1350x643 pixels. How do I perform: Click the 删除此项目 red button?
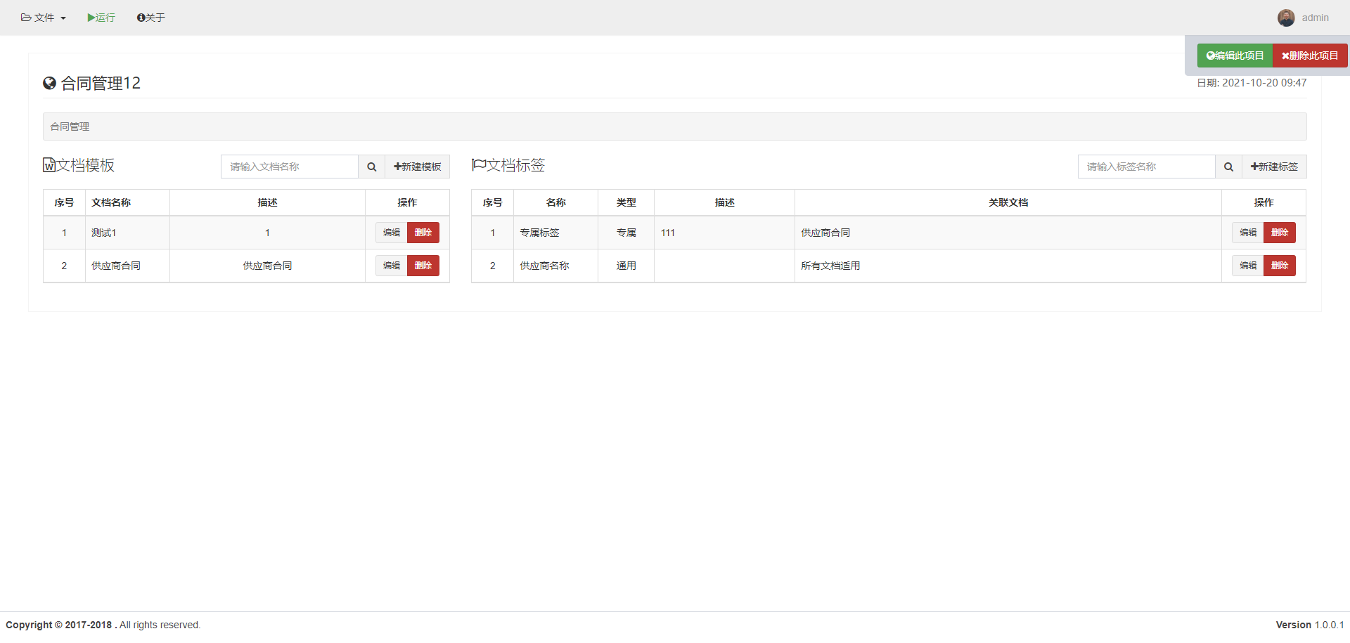click(x=1310, y=56)
